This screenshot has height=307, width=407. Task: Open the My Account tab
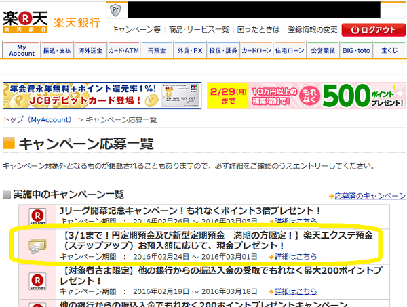point(22,50)
